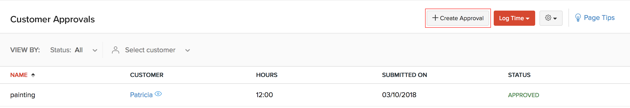This screenshot has height=108, width=630.
Task: Click the caret beside the gear icon
Action: coord(555,19)
